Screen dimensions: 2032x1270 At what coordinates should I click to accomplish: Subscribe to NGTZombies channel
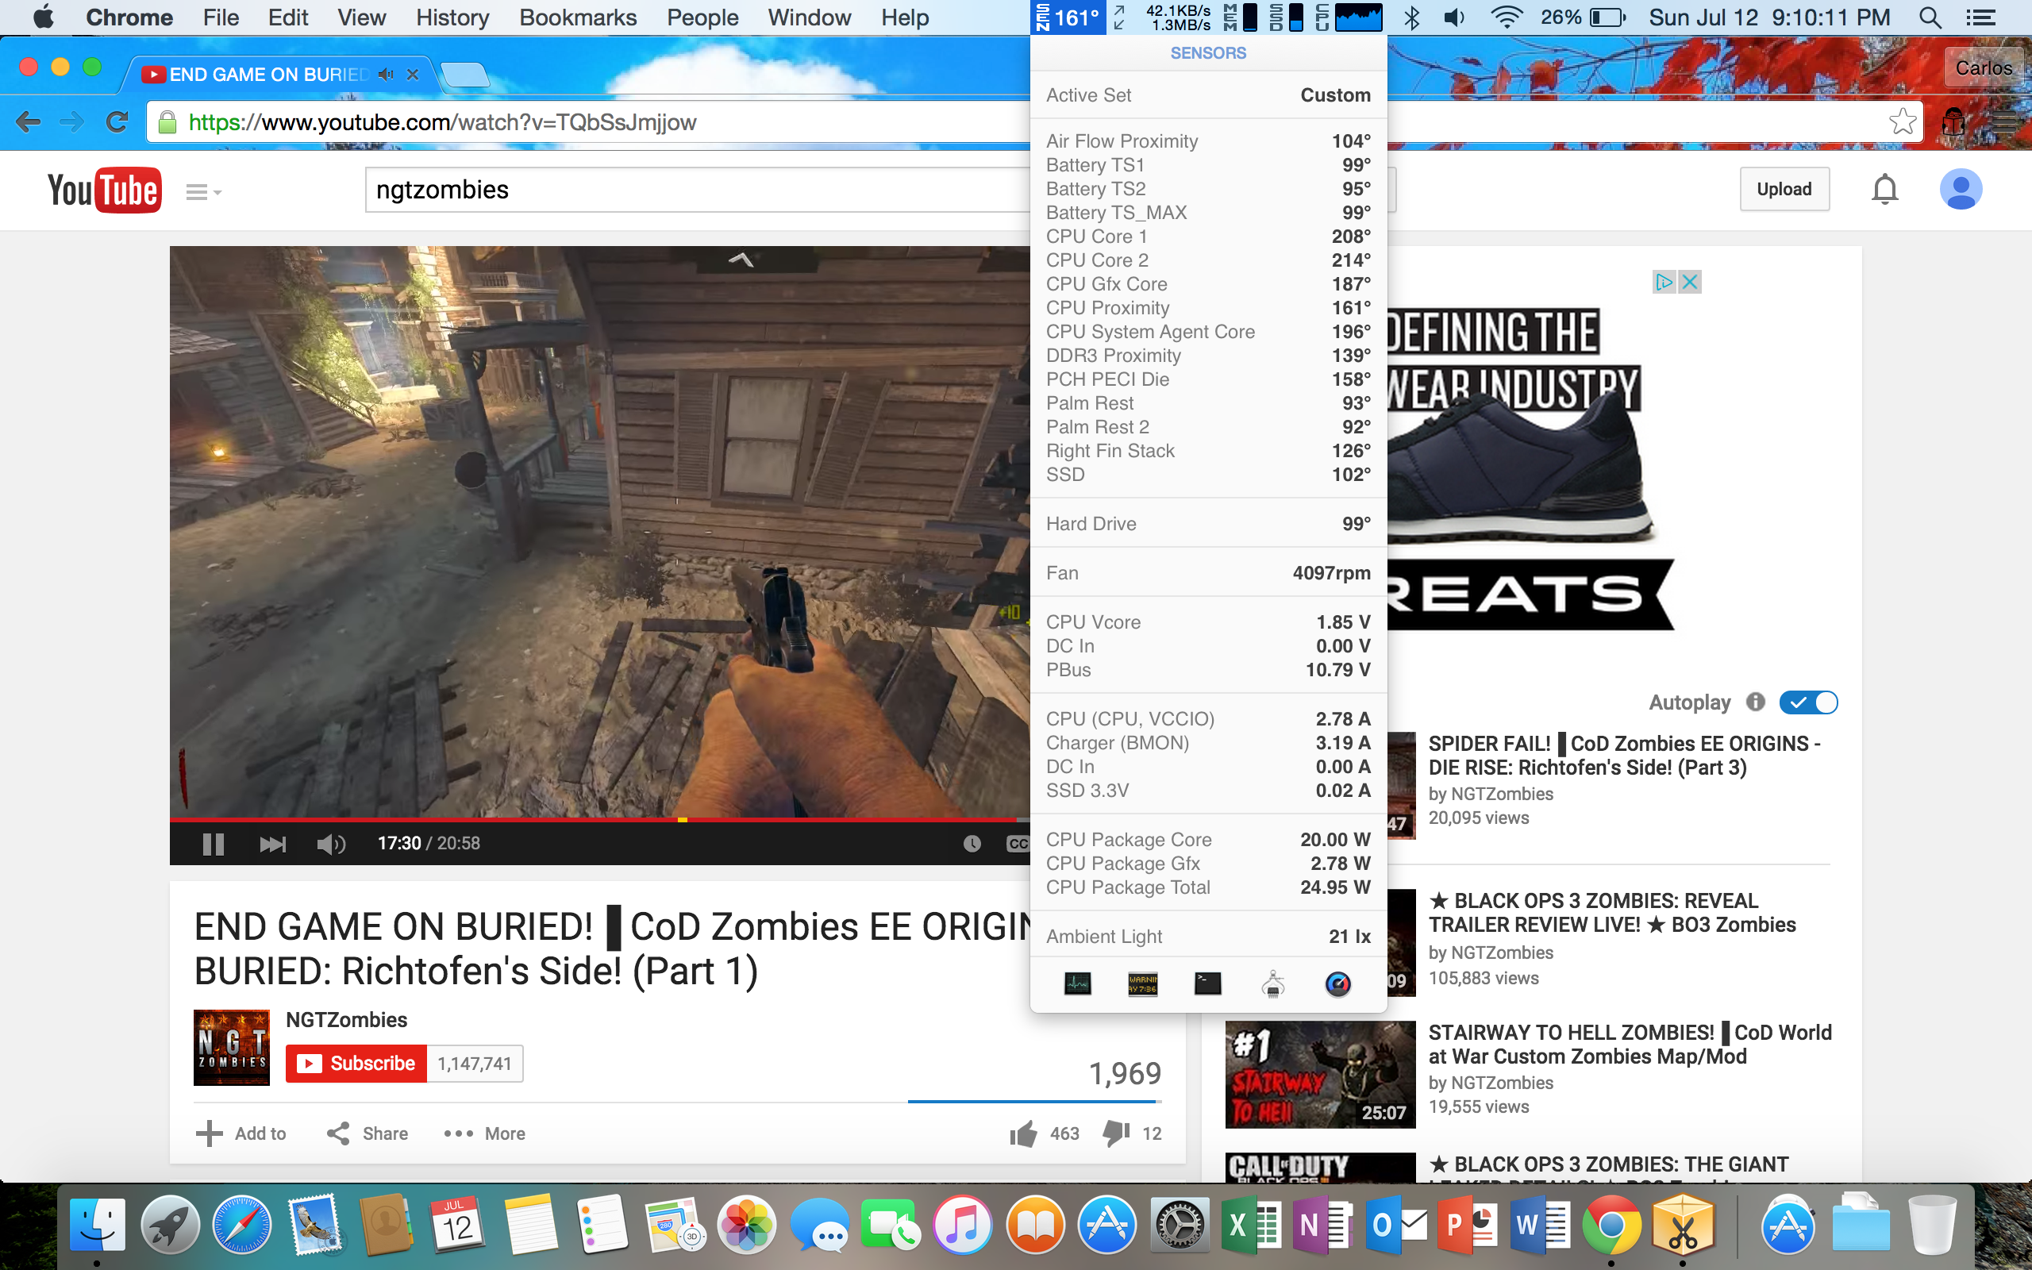(x=356, y=1064)
